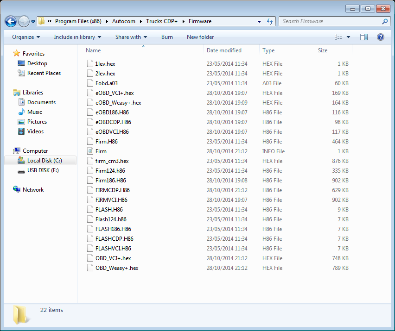The height and width of the screenshot is (331, 395).
Task: Select the Firm INFO file icon
Action: (90, 151)
